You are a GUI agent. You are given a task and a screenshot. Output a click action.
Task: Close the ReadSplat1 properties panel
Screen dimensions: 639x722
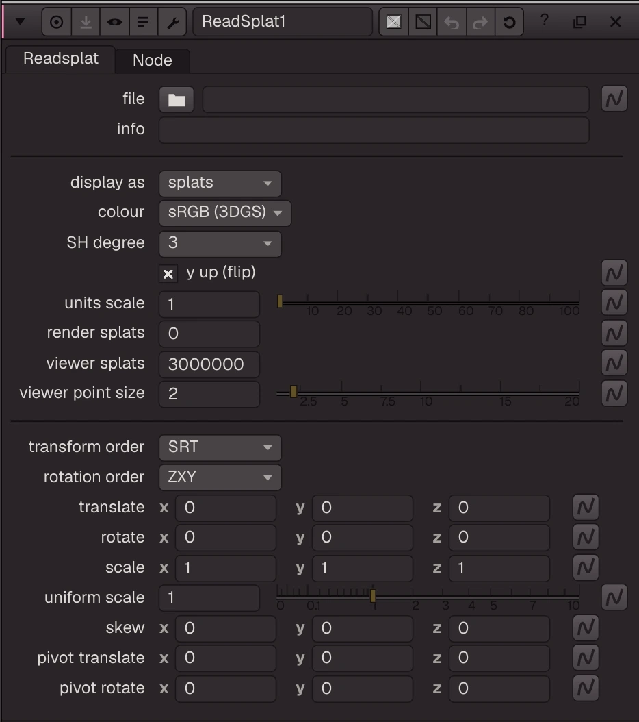(616, 22)
